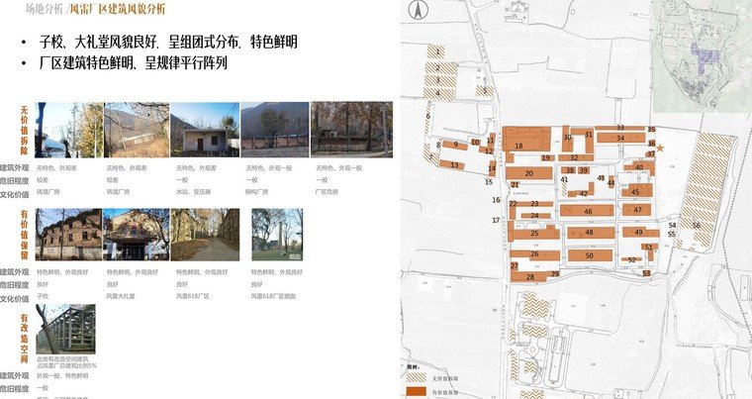Click the 场地分析 breadcrumb text
This screenshot has height=399, width=752.
(44, 9)
